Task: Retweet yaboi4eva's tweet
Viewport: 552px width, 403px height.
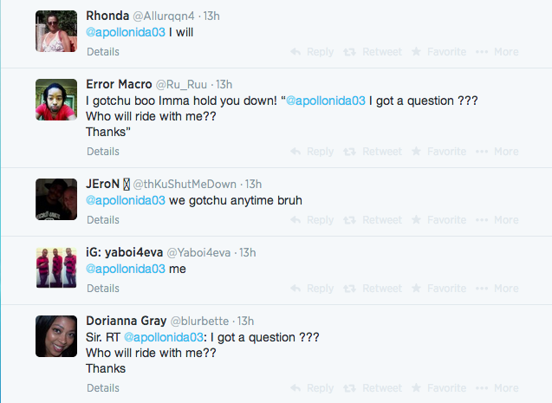Action: pyautogui.click(x=373, y=289)
